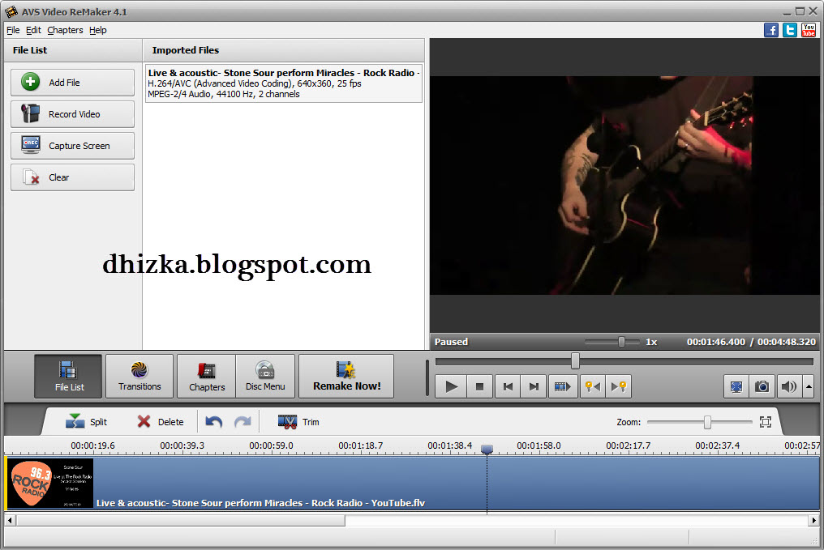Click the zoom to fit icon

[x=765, y=422]
